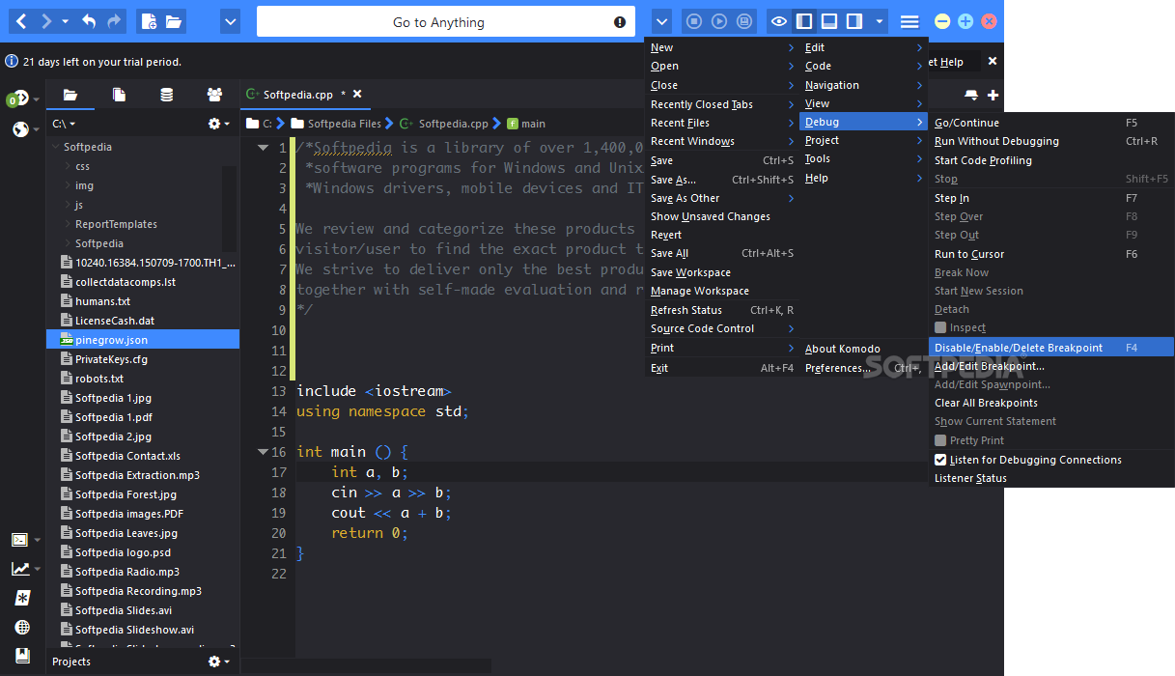
Task: Open the Places settings gear menu
Action: tap(219, 124)
